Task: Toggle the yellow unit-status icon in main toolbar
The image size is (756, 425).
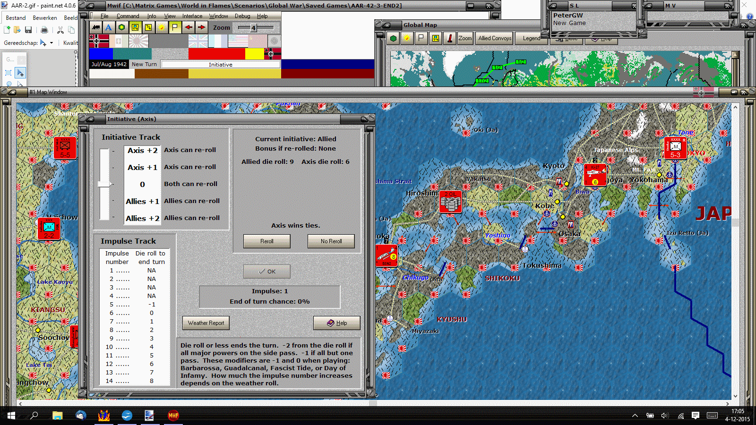Action: [135, 27]
